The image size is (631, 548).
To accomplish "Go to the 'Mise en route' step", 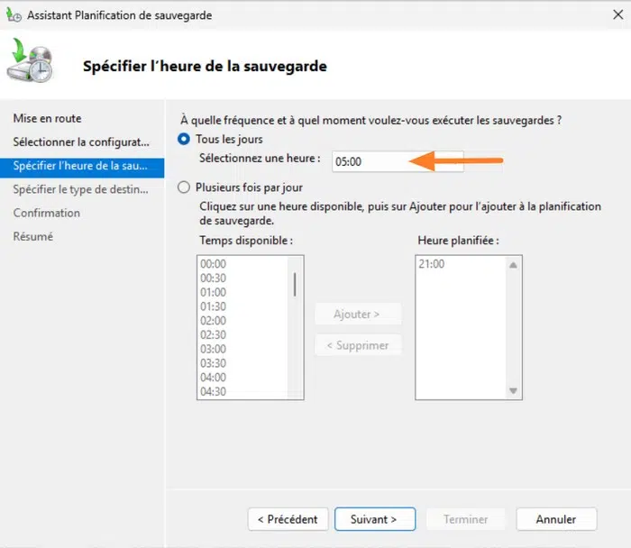I will 47,118.
